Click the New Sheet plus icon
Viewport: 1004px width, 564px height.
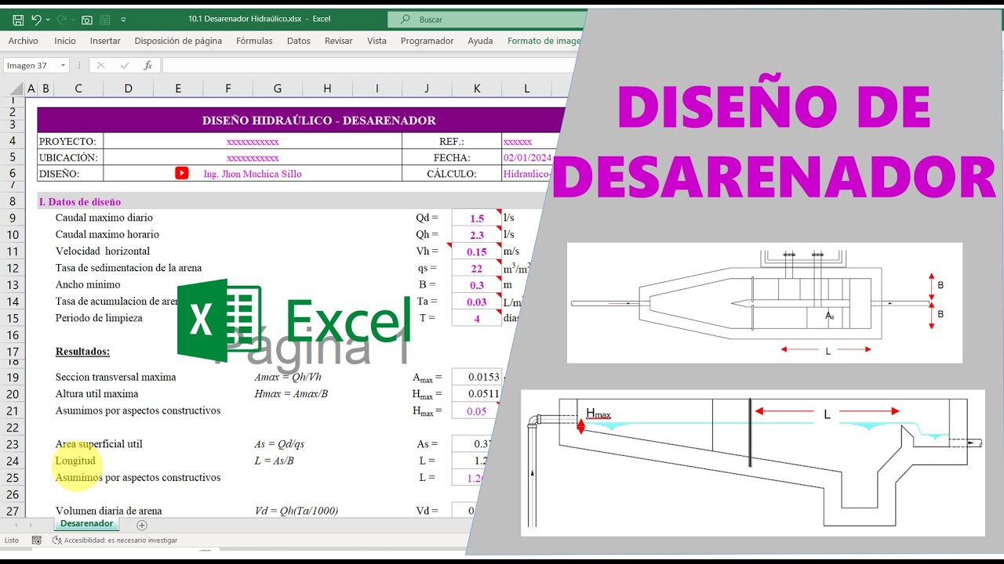tap(142, 525)
